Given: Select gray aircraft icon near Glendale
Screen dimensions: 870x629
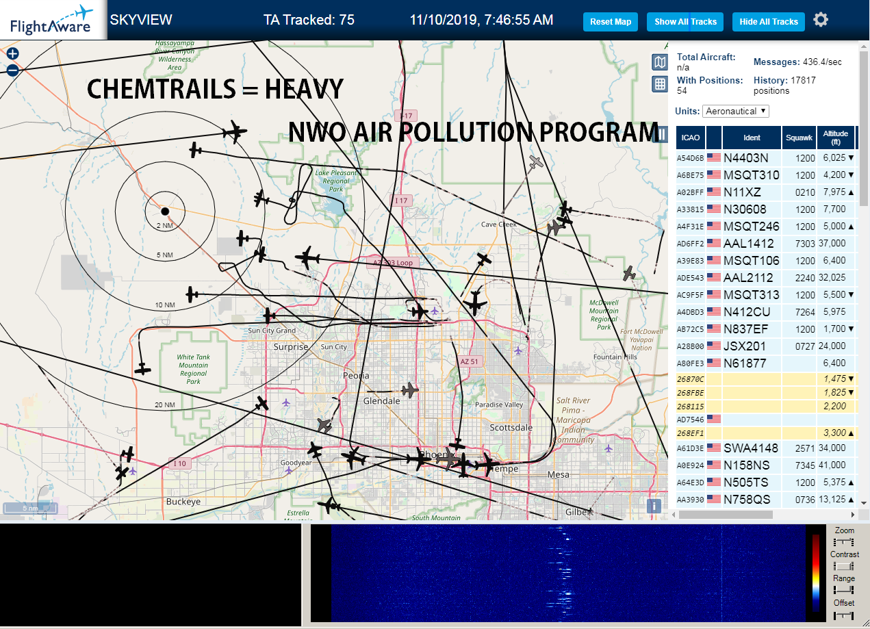Looking at the screenshot, I should 409,390.
